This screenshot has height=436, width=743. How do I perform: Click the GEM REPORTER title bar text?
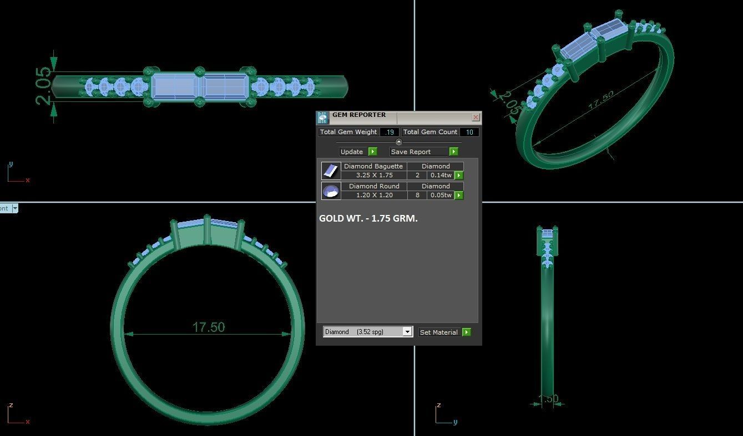click(x=359, y=115)
